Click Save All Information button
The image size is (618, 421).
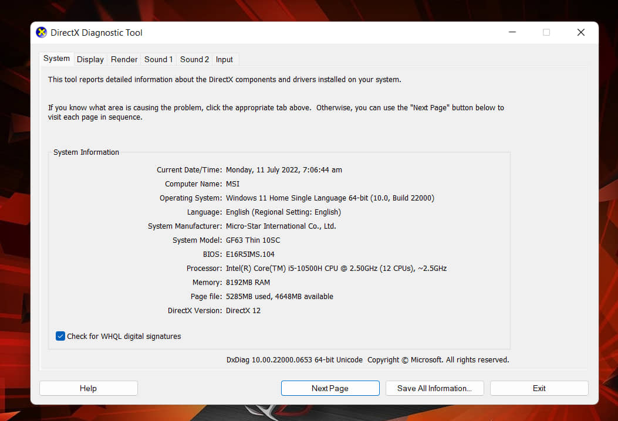[435, 388]
